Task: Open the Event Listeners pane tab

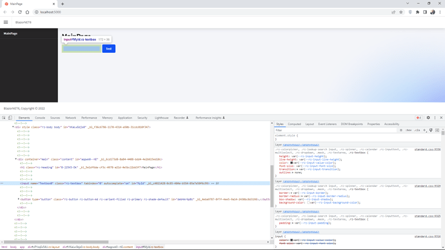Action: 327,124
